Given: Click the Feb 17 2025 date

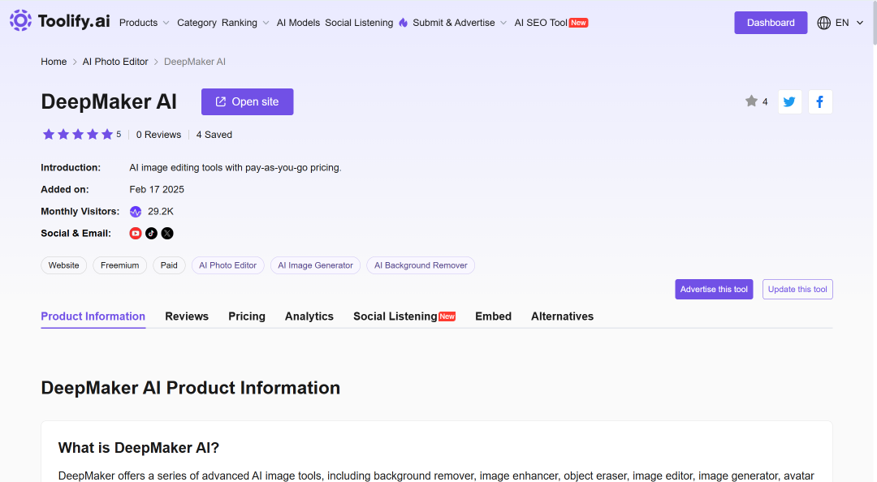Looking at the screenshot, I should coord(157,190).
